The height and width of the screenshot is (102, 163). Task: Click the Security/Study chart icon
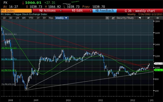coord(113,18)
